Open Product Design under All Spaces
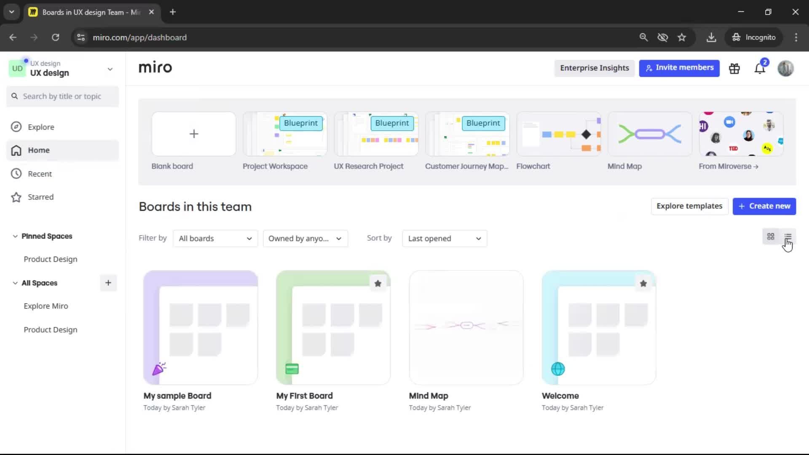Viewport: 809px width, 455px height. [51, 329]
